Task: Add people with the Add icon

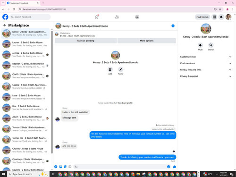Action: pyautogui.click(x=110, y=69)
